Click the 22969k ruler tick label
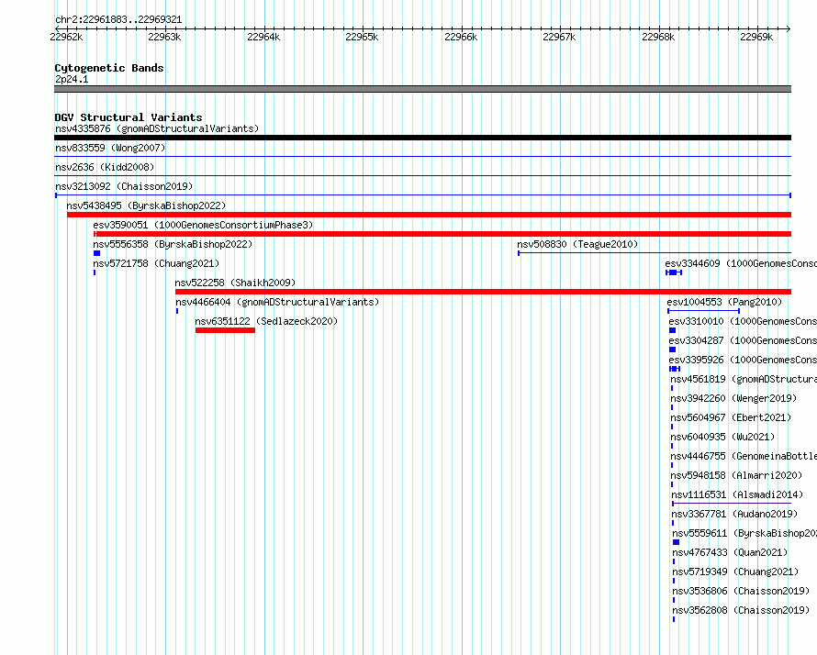This screenshot has width=817, height=655. (757, 37)
